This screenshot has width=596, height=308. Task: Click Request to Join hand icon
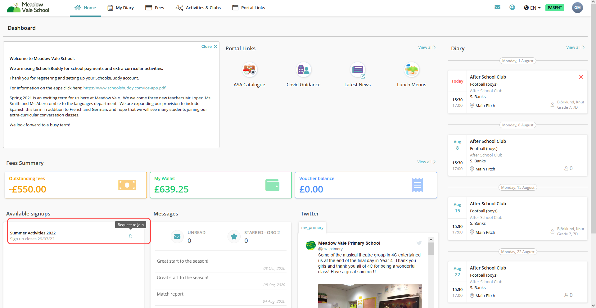coord(130,236)
